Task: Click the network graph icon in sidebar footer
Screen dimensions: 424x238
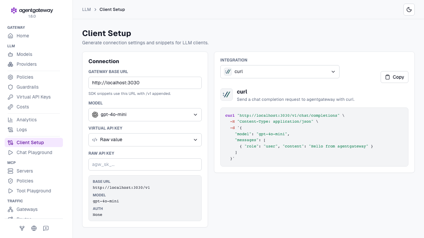Action: coord(22,228)
